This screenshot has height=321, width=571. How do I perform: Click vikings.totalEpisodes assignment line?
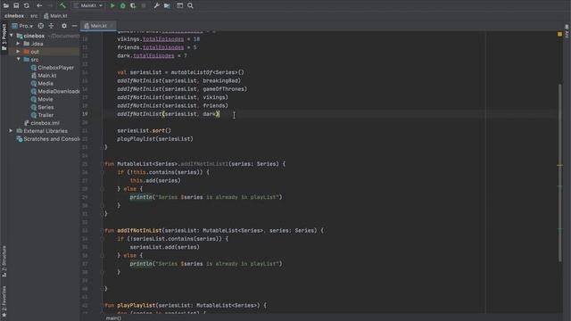[158, 39]
